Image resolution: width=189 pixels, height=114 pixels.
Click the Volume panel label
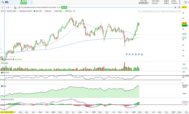[5, 63]
